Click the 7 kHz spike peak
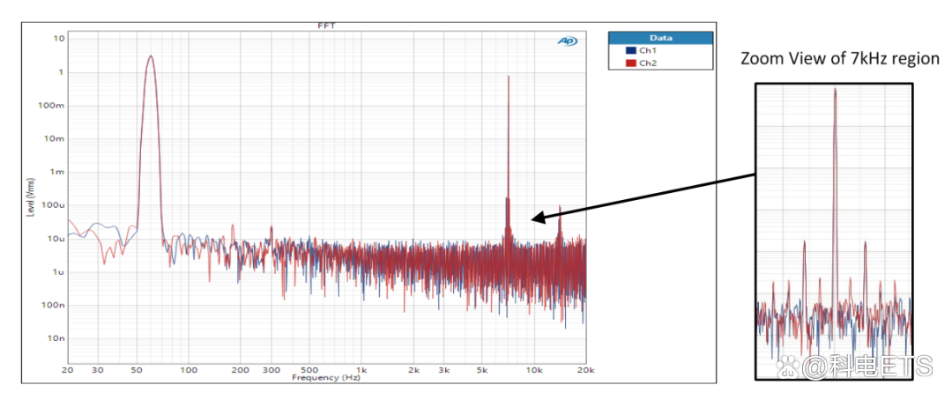This screenshot has width=952, height=400. (x=509, y=77)
